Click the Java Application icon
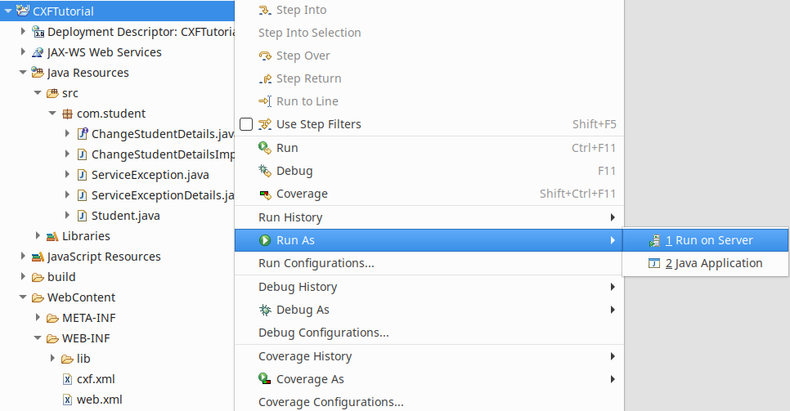 (x=654, y=263)
